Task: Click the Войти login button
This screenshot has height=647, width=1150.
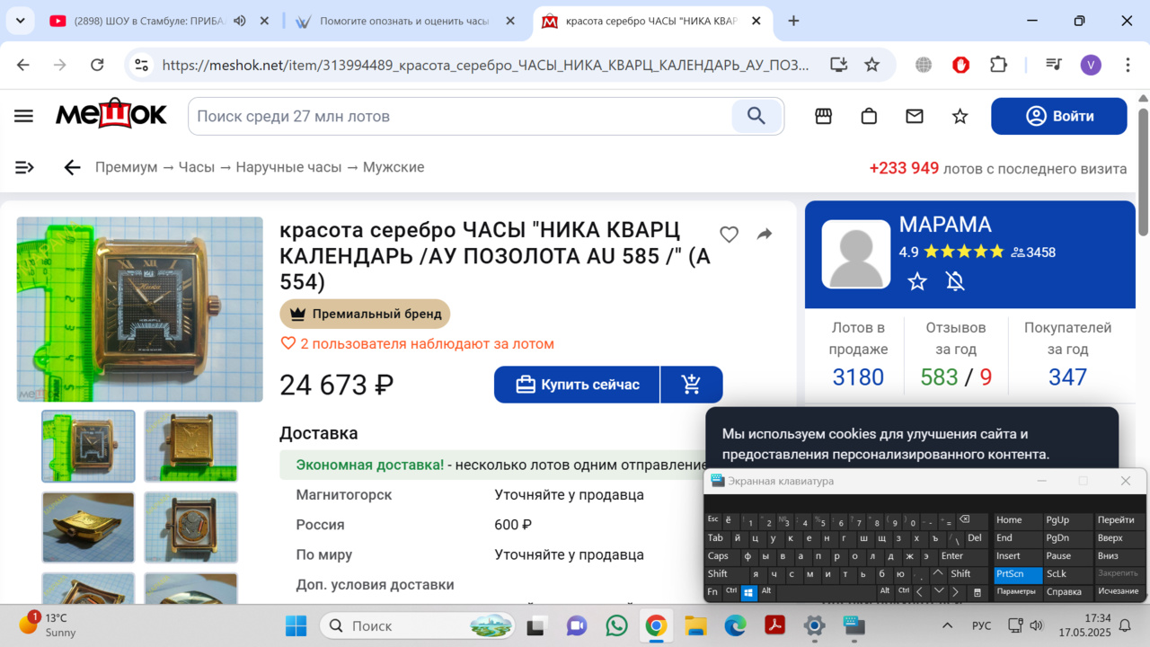Action: (1059, 116)
